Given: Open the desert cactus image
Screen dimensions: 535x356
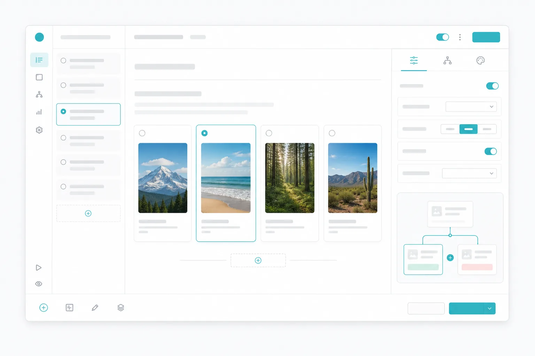Looking at the screenshot, I should (x=352, y=178).
